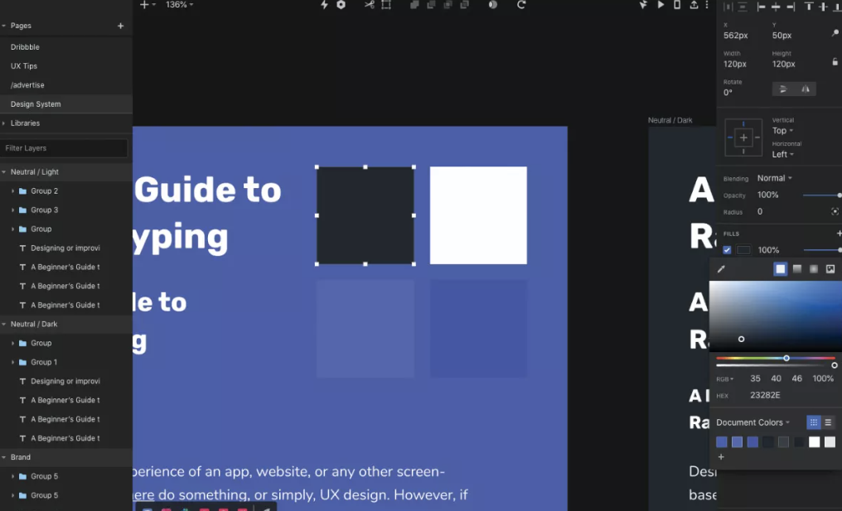Screen dimensions: 842x511
Task: Add a new fill with plus icon
Action: pos(839,234)
